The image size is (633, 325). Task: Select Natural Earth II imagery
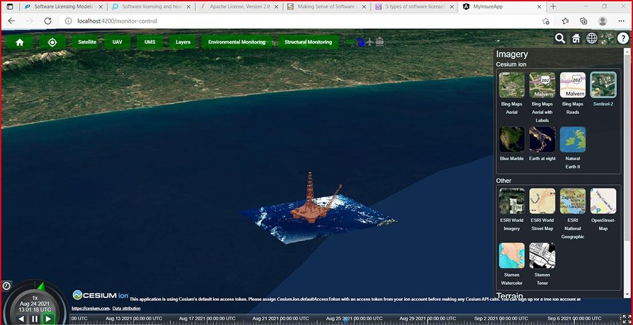pyautogui.click(x=572, y=139)
